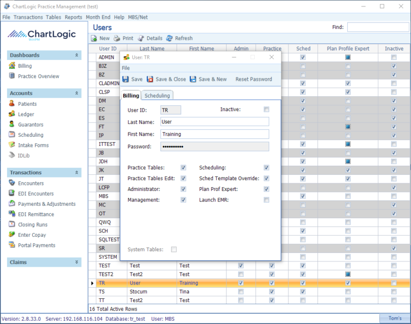Screen dimensions: 411x324
Task: Toggle Admin checkbox for TEST2 row
Action: [x=241, y=274]
